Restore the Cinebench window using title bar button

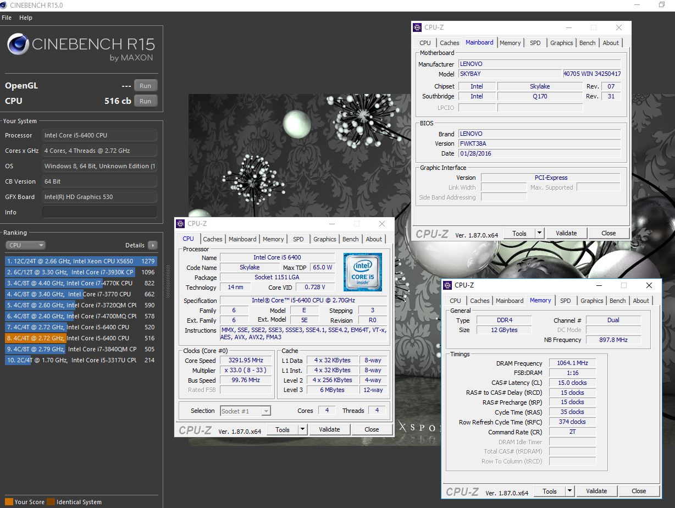[662, 5]
